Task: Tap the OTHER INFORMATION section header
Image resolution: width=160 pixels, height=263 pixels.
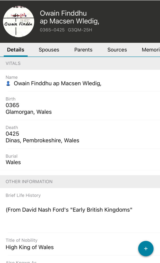Action: pos(29,182)
